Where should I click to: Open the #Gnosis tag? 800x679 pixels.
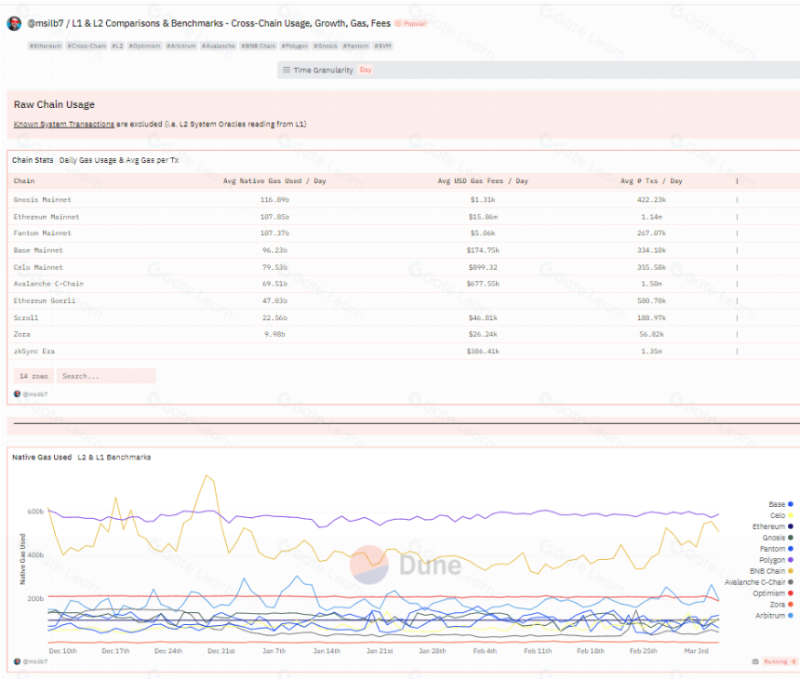coord(325,46)
